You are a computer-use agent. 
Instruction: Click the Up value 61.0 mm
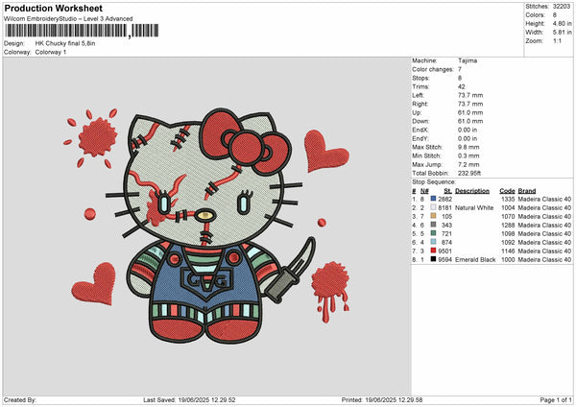click(x=470, y=112)
